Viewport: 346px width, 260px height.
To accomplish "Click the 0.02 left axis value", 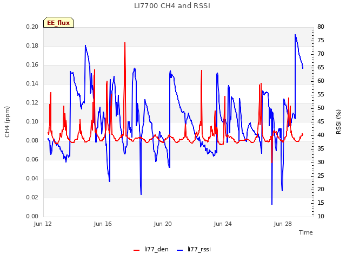I will tap(32, 197).
